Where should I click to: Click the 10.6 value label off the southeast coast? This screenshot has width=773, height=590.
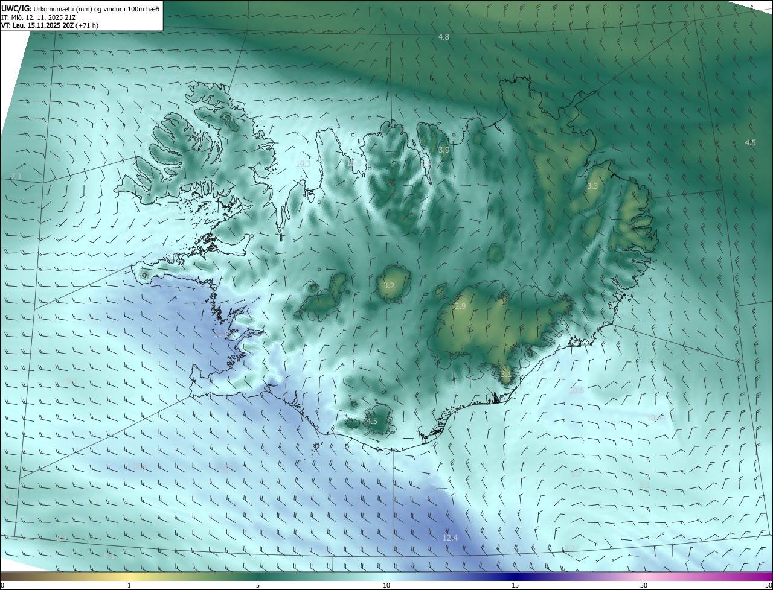point(577,390)
